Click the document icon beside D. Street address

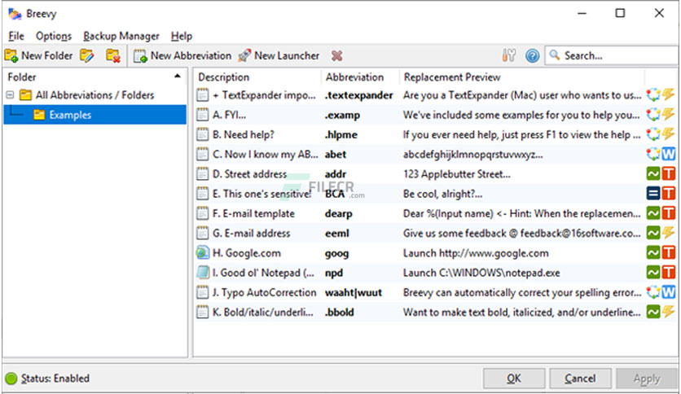(x=202, y=173)
